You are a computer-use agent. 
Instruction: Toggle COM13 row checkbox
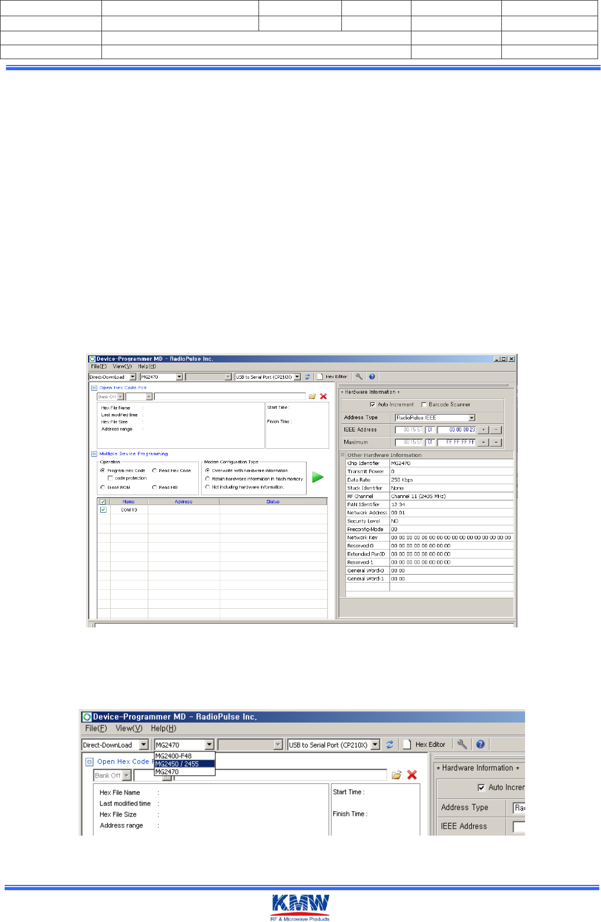pyautogui.click(x=103, y=510)
